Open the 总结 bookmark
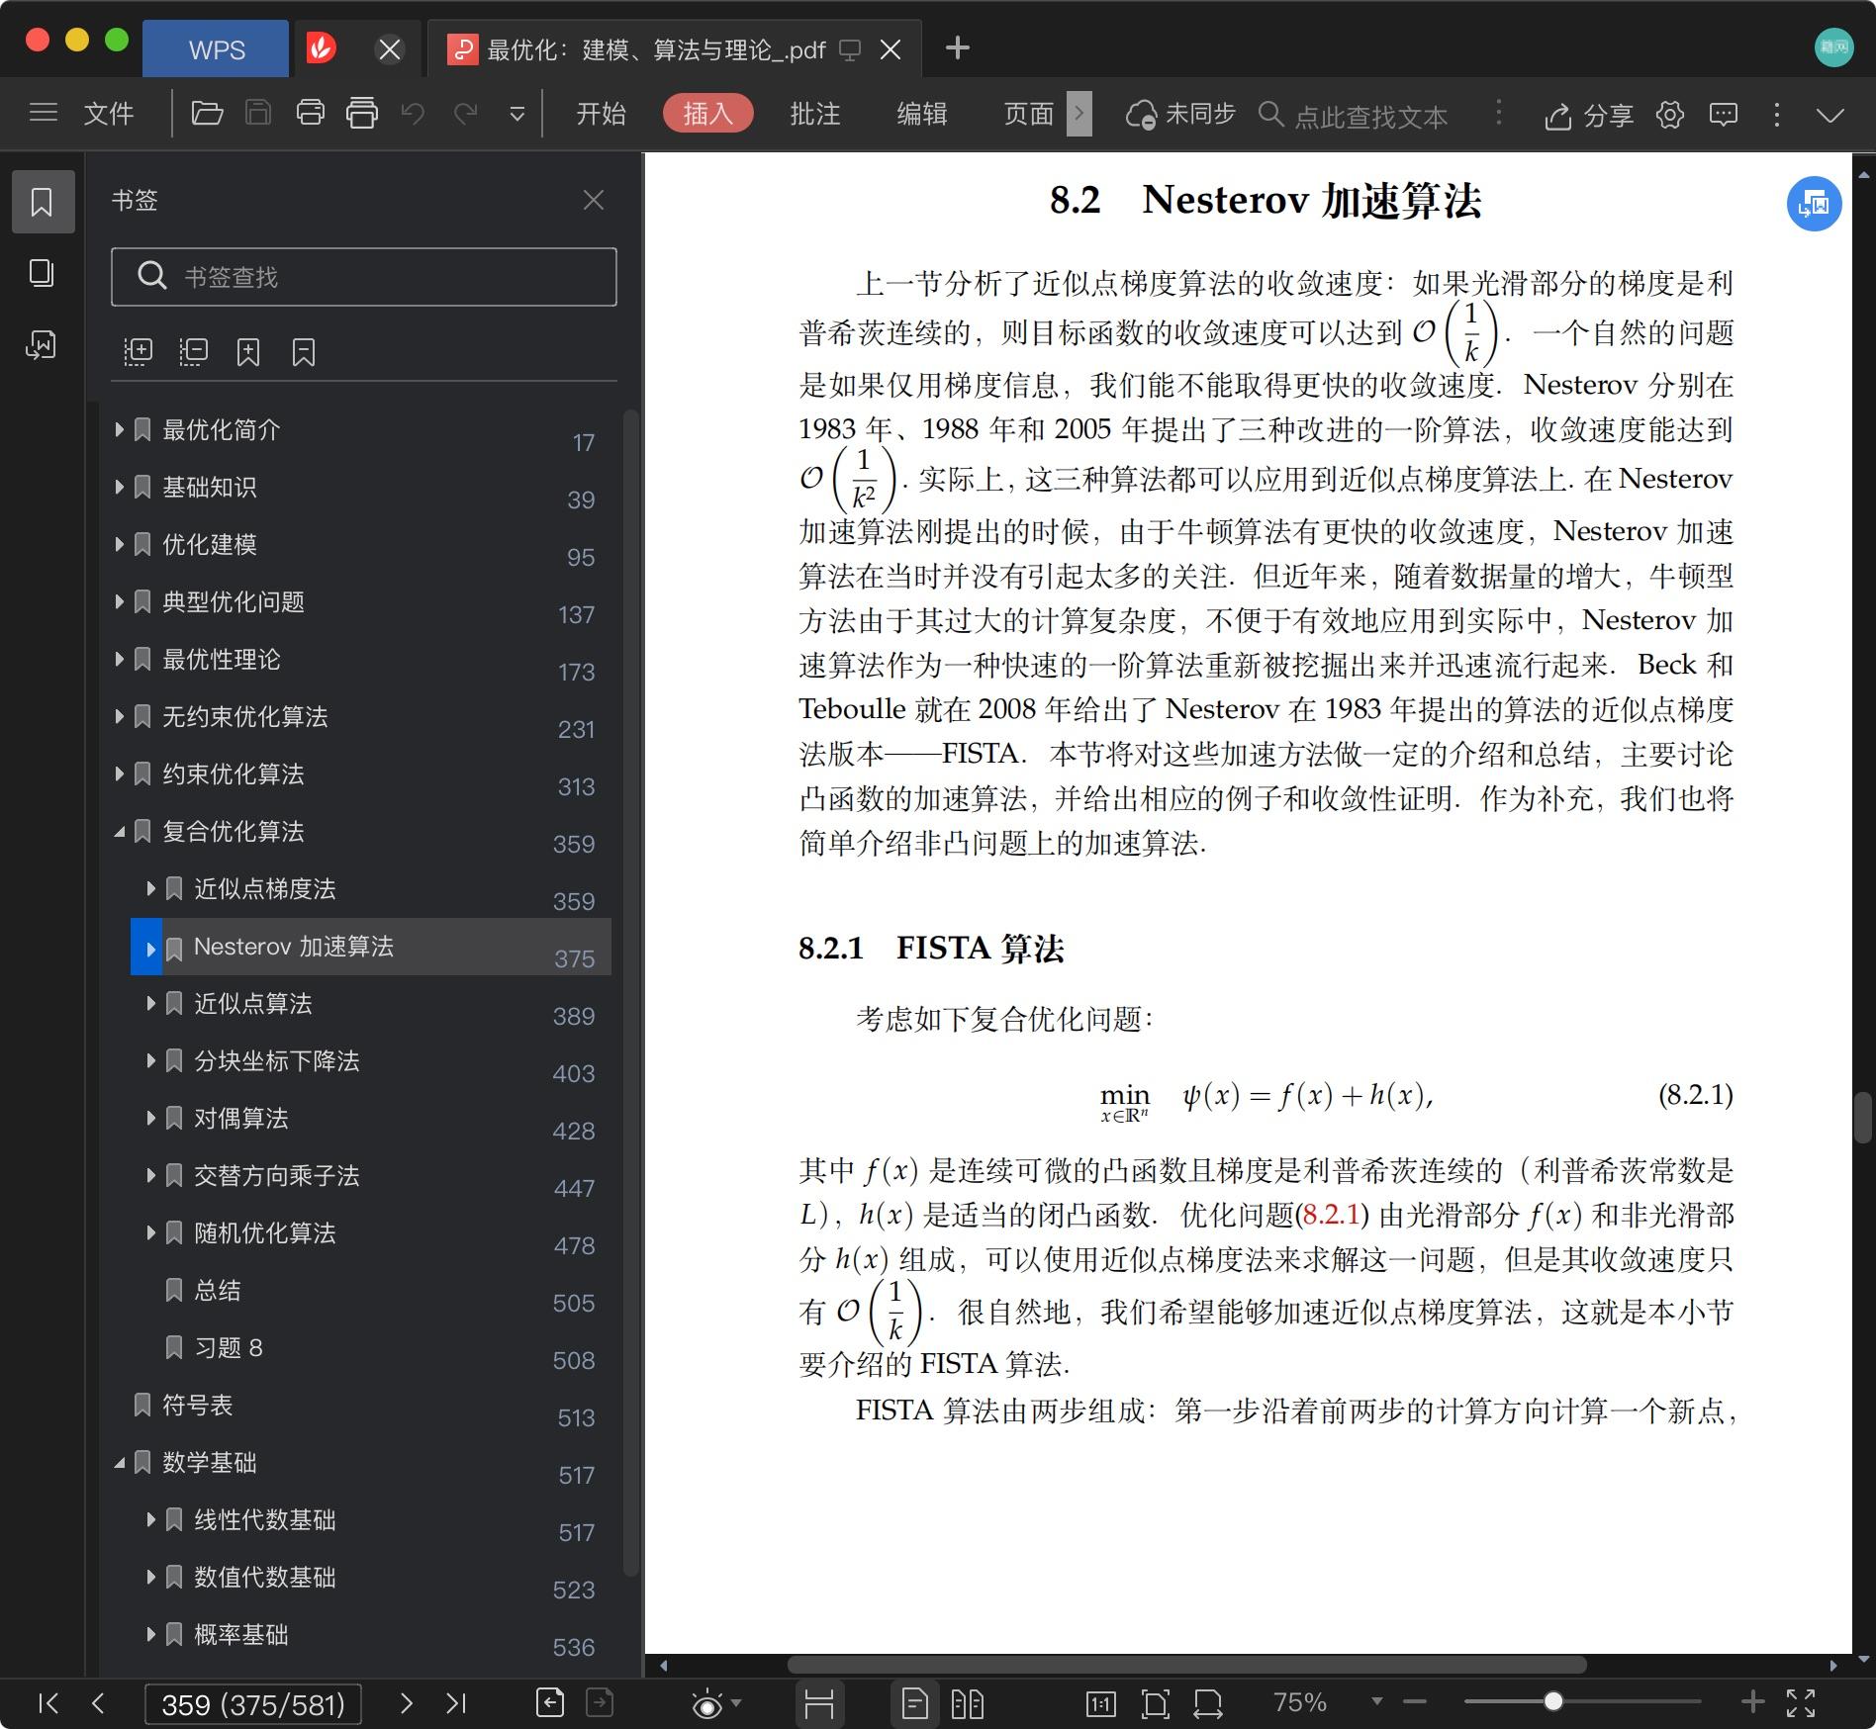The width and height of the screenshot is (1876, 1729). (217, 1290)
